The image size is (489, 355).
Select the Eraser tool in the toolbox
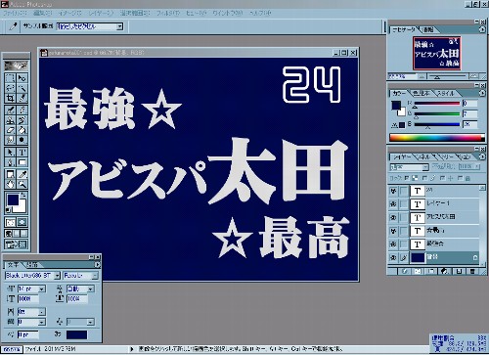click(10, 130)
